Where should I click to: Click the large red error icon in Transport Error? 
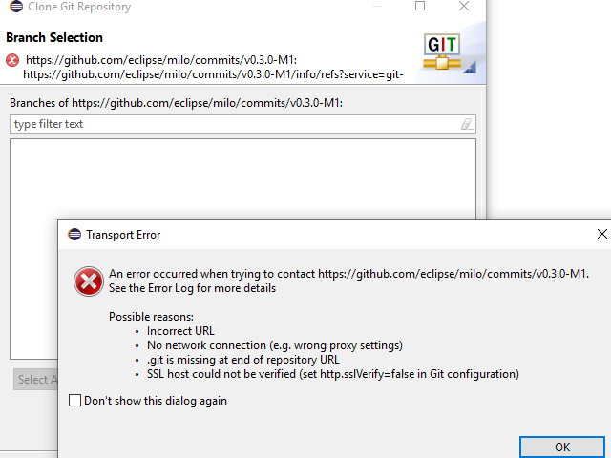[89, 281]
